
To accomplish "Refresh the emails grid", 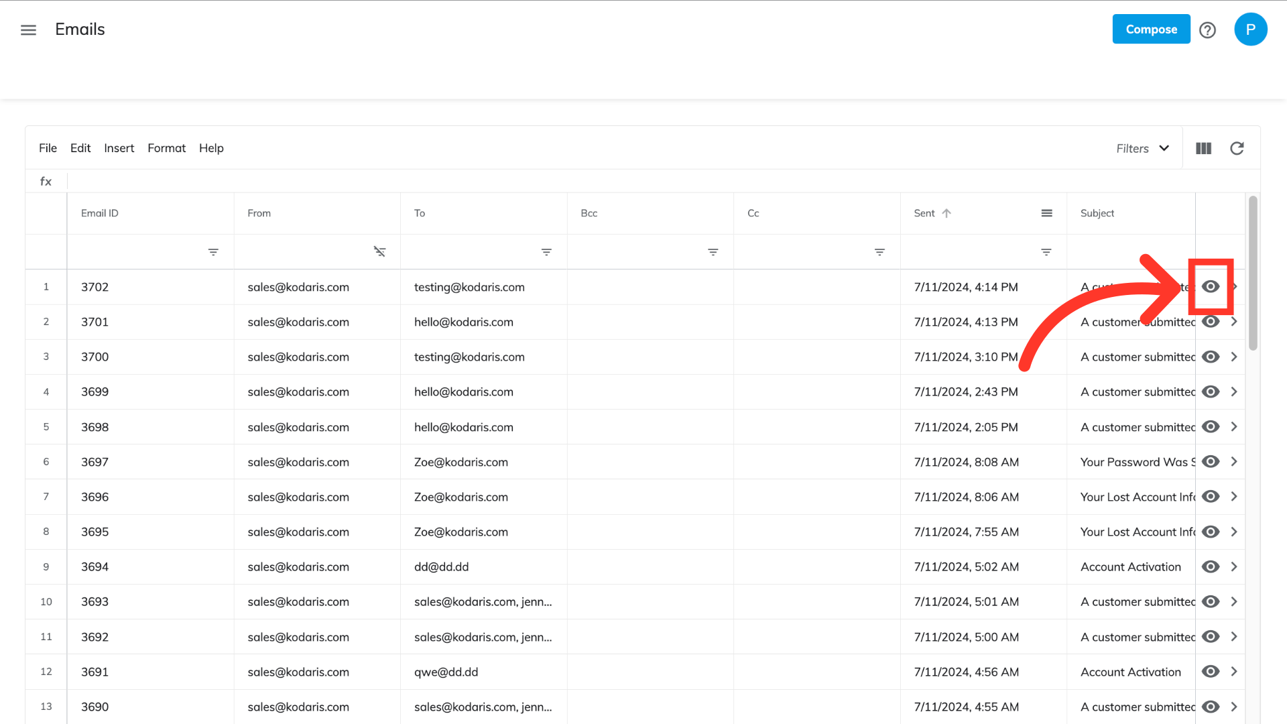I will [1237, 148].
